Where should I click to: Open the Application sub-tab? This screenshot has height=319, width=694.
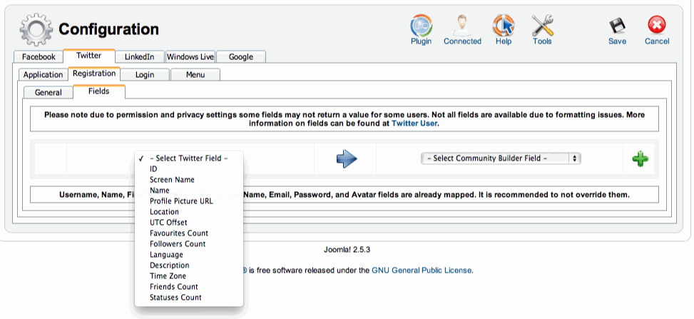[43, 74]
